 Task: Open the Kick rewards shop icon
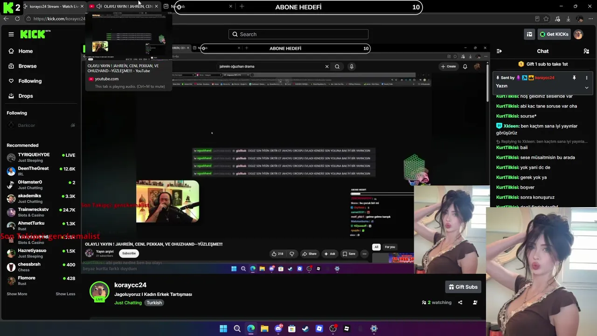tap(529, 34)
